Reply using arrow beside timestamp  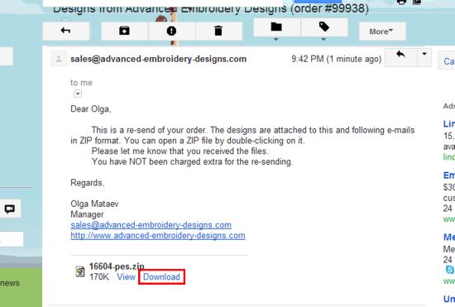click(400, 56)
